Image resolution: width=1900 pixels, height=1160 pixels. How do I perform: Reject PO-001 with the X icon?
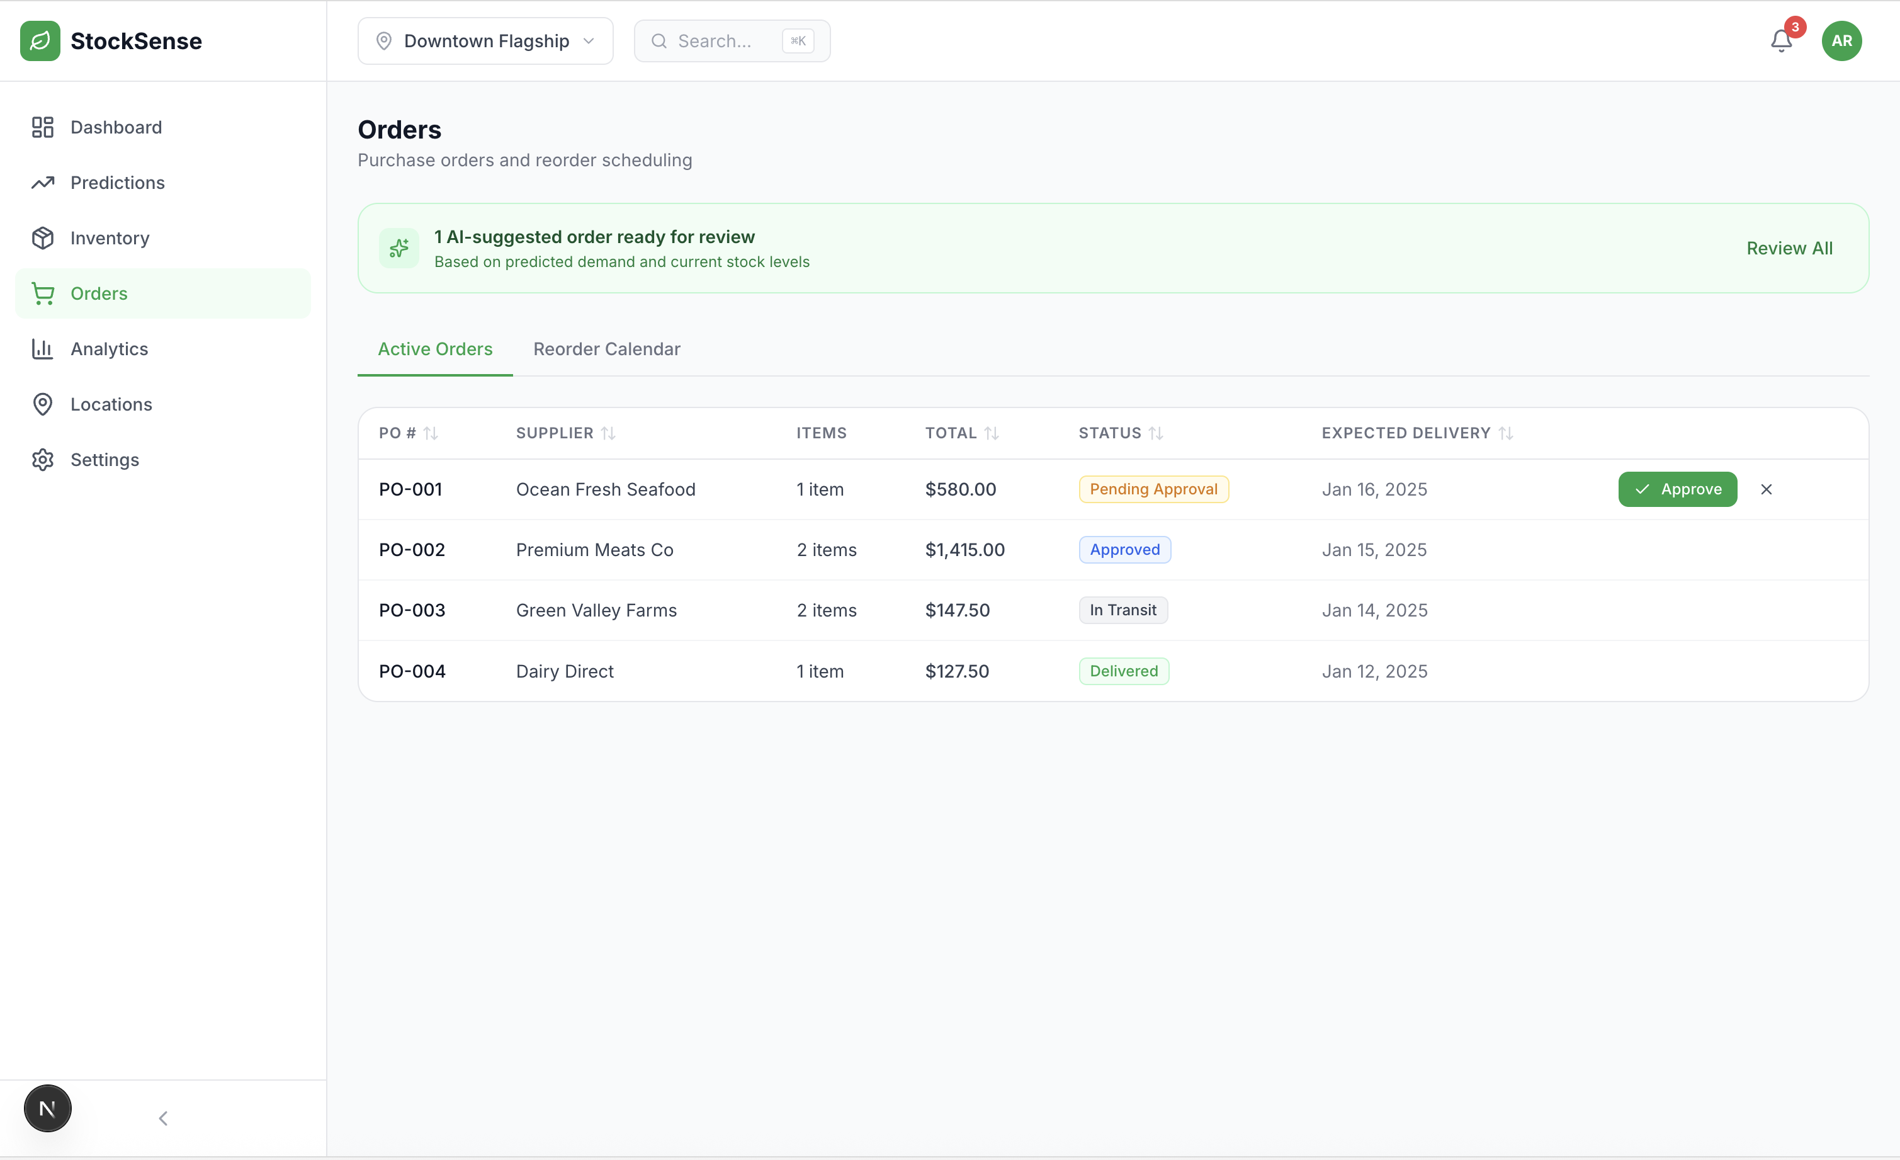(1766, 489)
